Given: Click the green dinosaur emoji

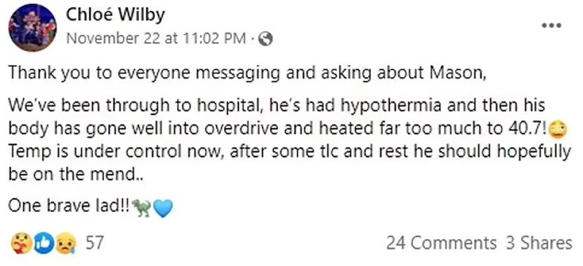Looking at the screenshot, I should point(142,207).
